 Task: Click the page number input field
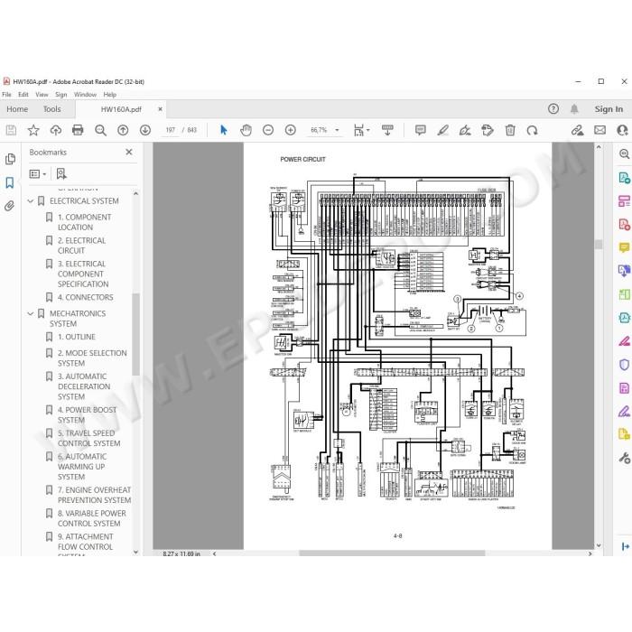tap(170, 130)
